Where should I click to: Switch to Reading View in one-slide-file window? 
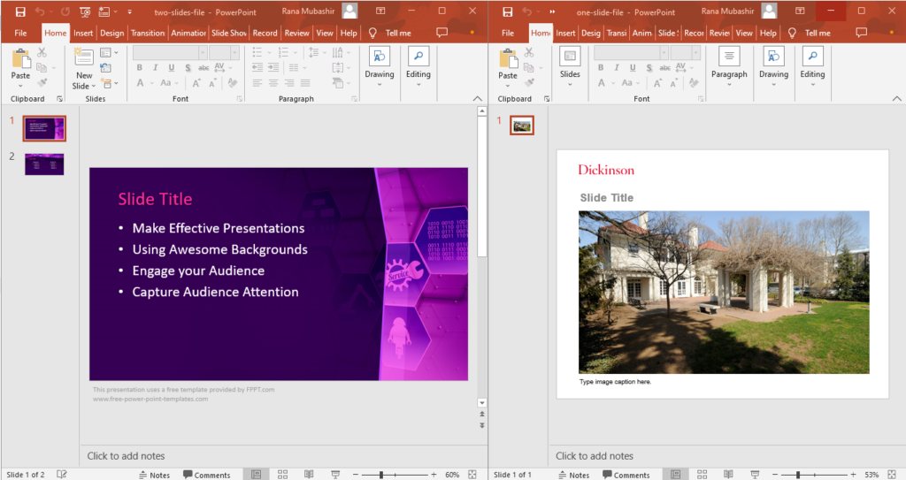pyautogui.click(x=728, y=475)
